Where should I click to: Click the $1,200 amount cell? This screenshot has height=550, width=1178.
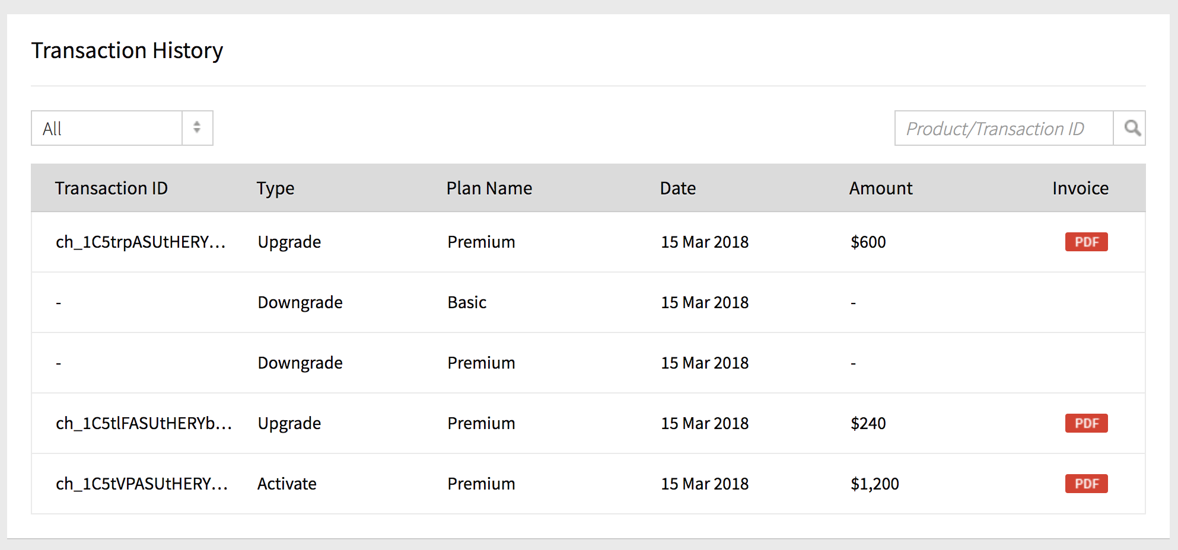pos(875,484)
